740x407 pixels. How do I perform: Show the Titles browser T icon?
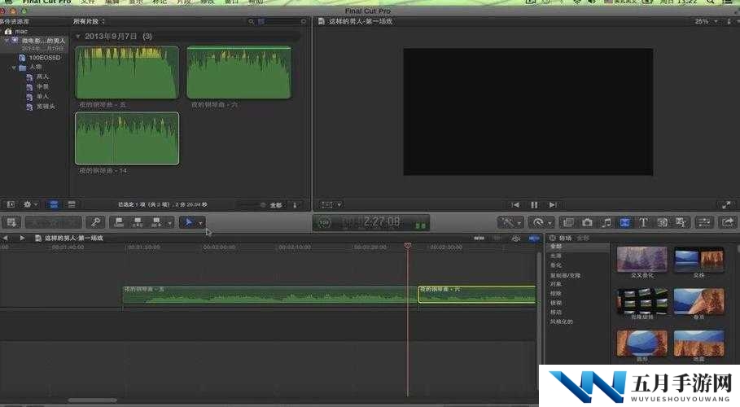point(643,222)
